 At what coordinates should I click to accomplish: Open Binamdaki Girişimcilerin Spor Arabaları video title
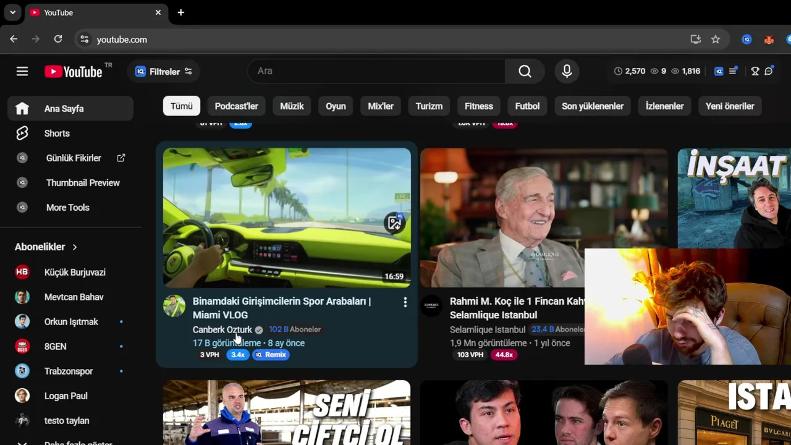282,308
